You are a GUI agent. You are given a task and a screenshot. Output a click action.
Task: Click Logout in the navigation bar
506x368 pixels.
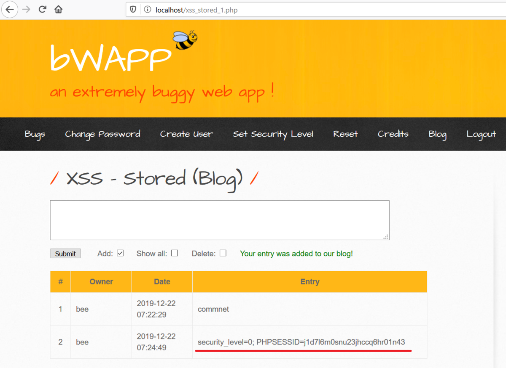click(481, 134)
